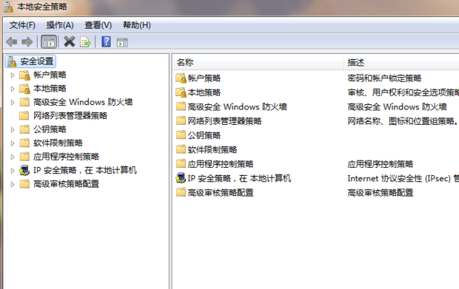Click the 软件限制策略 folder icon in list
Image resolution: width=459 pixels, height=289 pixels.
[181, 149]
